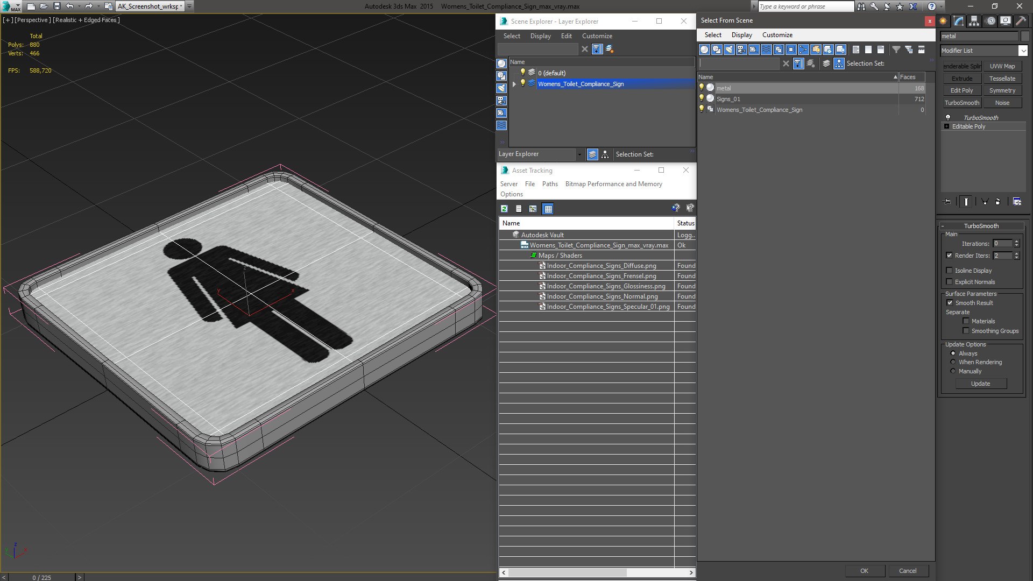Click the object color swatch next to metal
The height and width of the screenshot is (581, 1033).
1024,36
